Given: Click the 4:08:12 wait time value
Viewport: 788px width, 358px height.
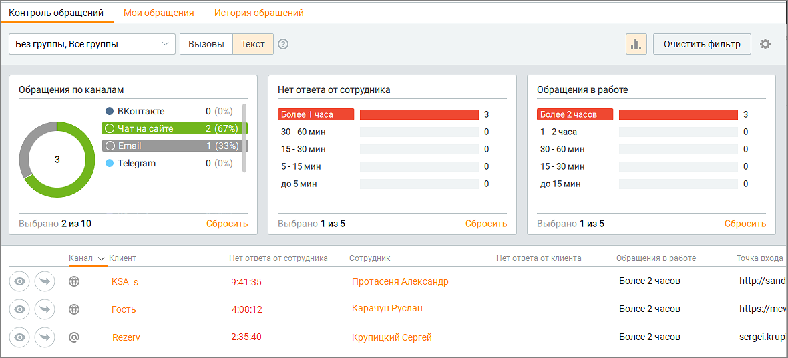Looking at the screenshot, I should (247, 310).
